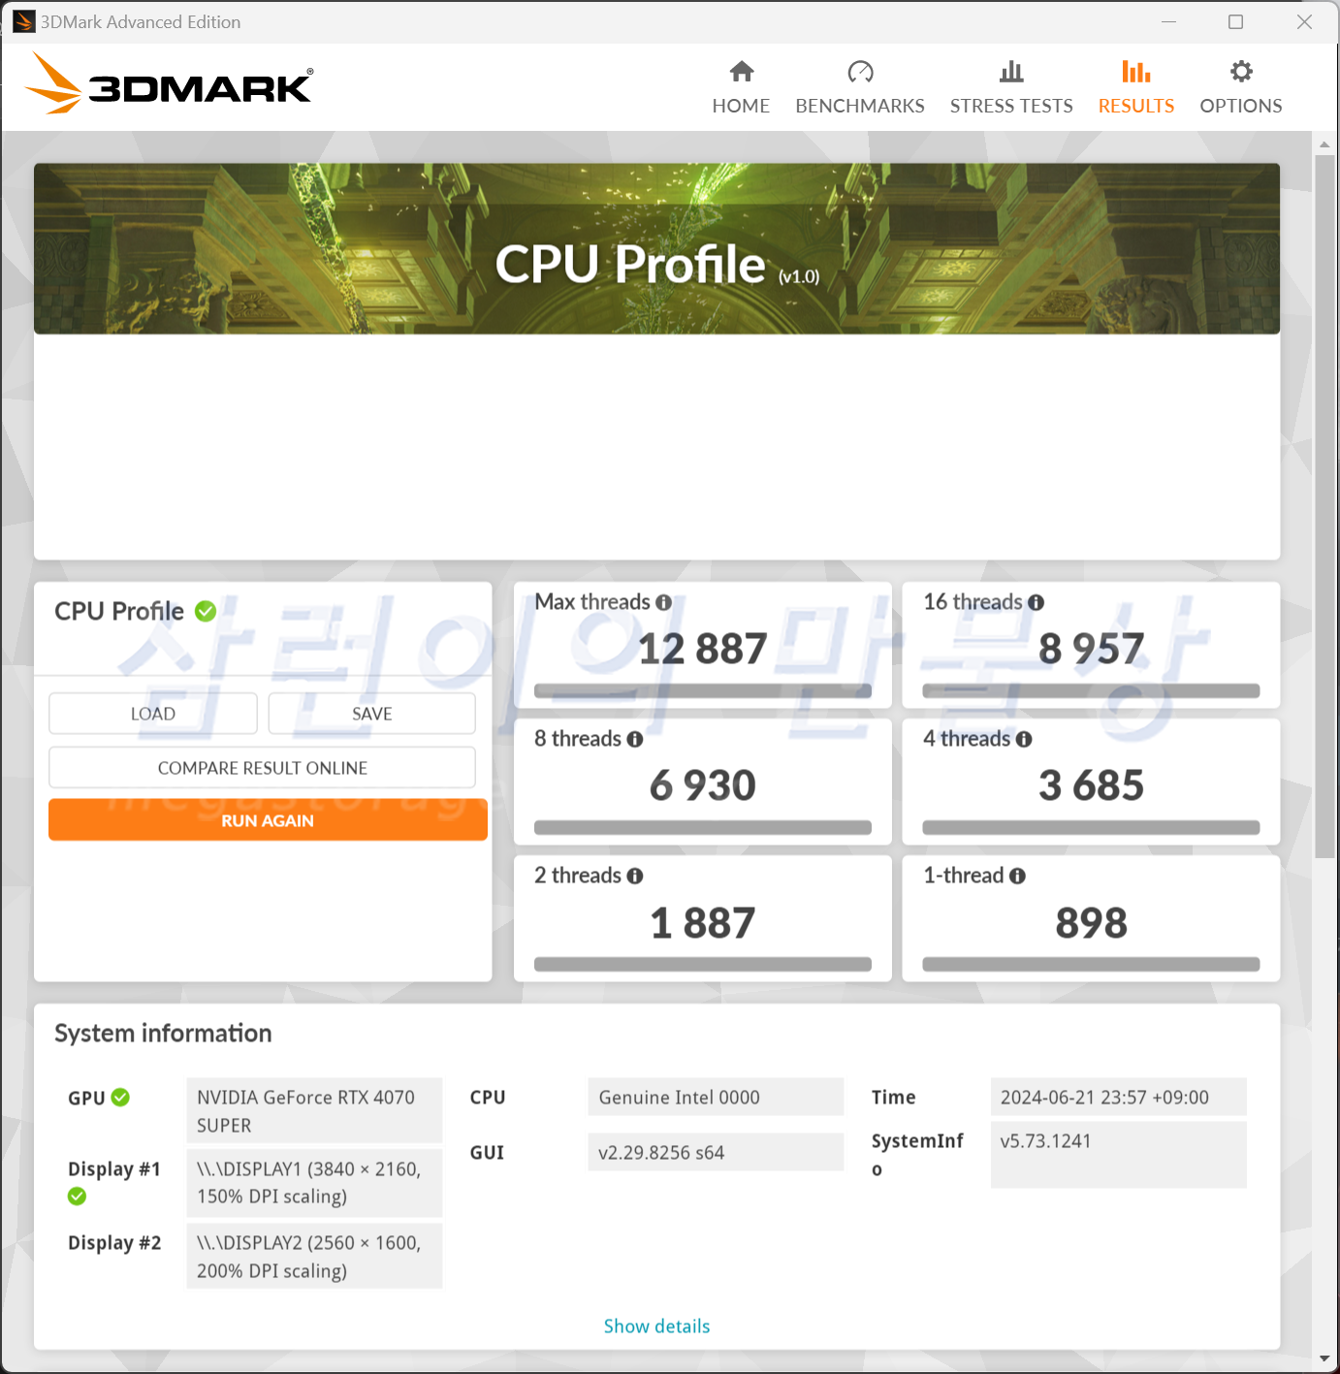Click the NVIDIA GeForce RTX 4070 SUPER value
This screenshot has width=1340, height=1374.
314,1110
